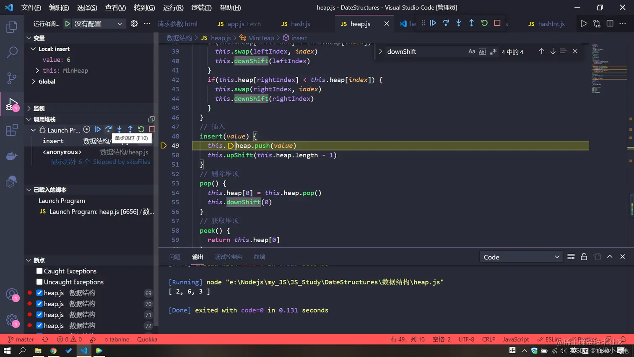Close the find widget
Viewport: 634px width, 357px height.
coord(575,52)
